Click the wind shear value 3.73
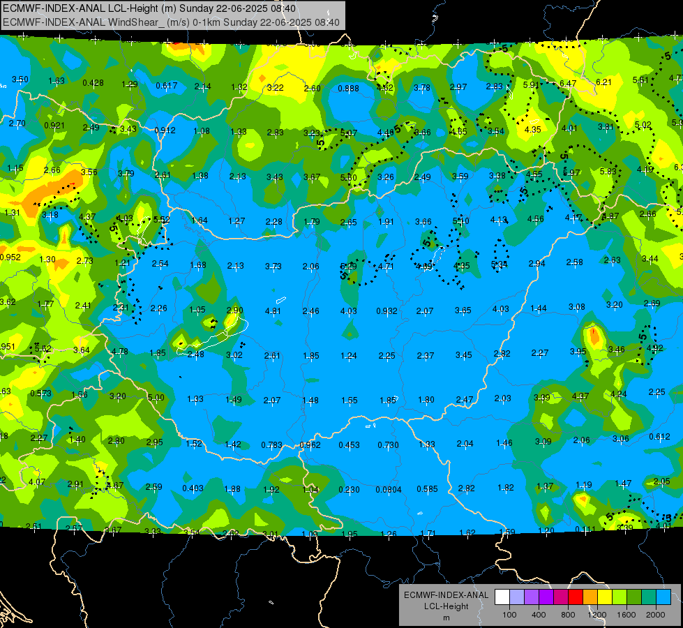This screenshot has height=628, width=683. coord(273,267)
